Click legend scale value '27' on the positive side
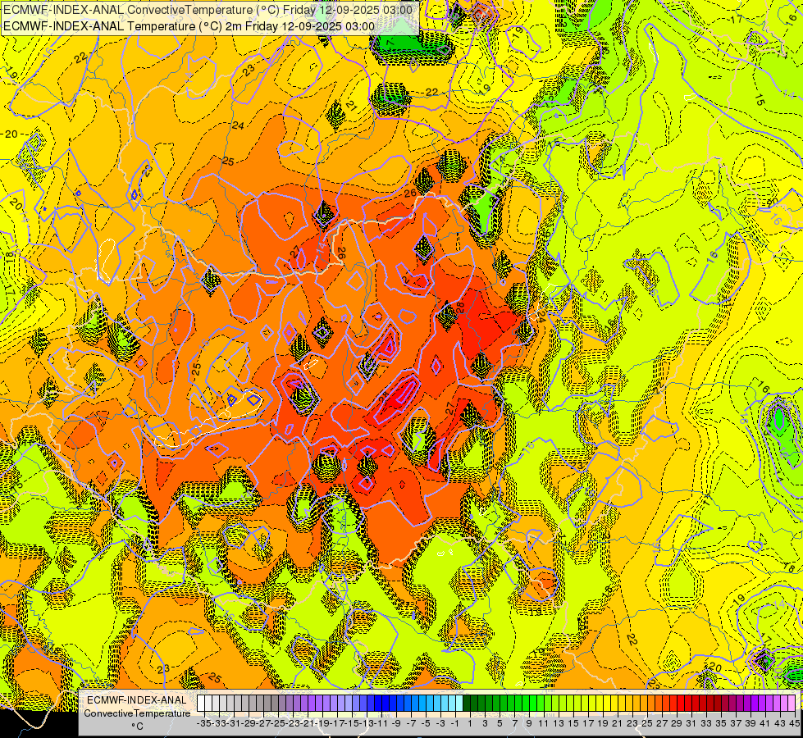Viewport: 803px width, 738px height. click(x=662, y=723)
